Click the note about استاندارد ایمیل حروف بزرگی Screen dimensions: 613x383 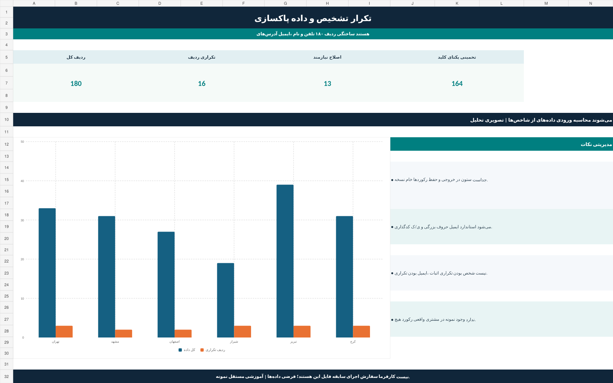tap(502, 226)
